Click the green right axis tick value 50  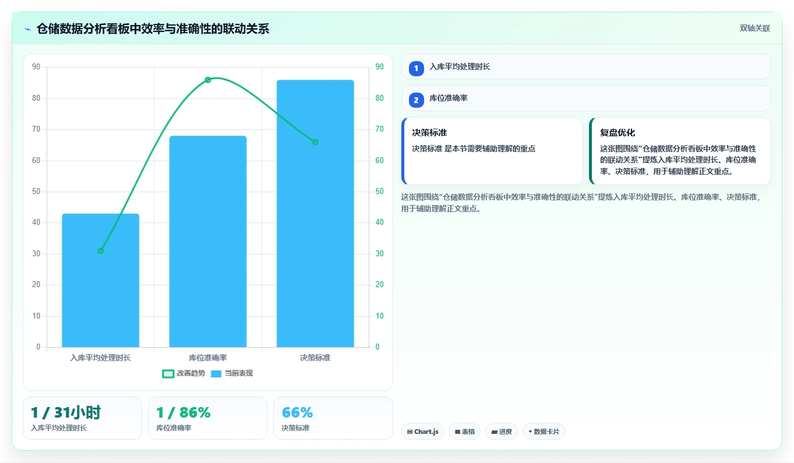click(380, 192)
